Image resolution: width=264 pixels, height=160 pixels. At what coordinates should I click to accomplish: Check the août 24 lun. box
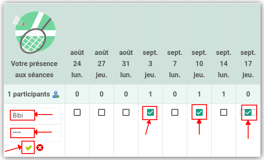click(x=77, y=112)
